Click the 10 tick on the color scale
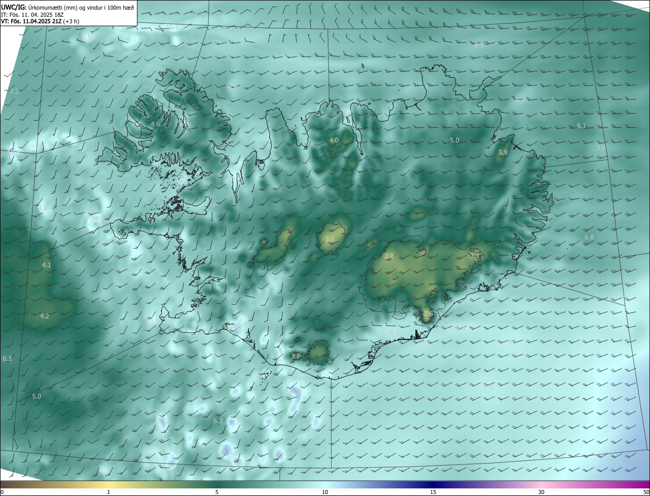This screenshot has height=496, width=650. click(325, 492)
